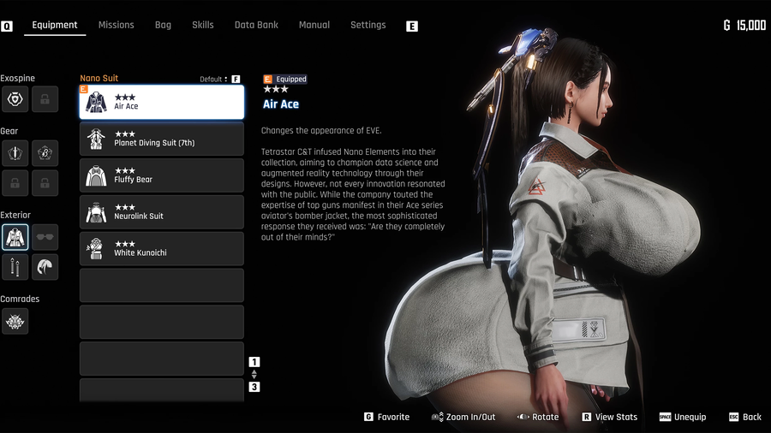This screenshot has width=771, height=433.
Task: Open the Skills tab
Action: tap(203, 25)
